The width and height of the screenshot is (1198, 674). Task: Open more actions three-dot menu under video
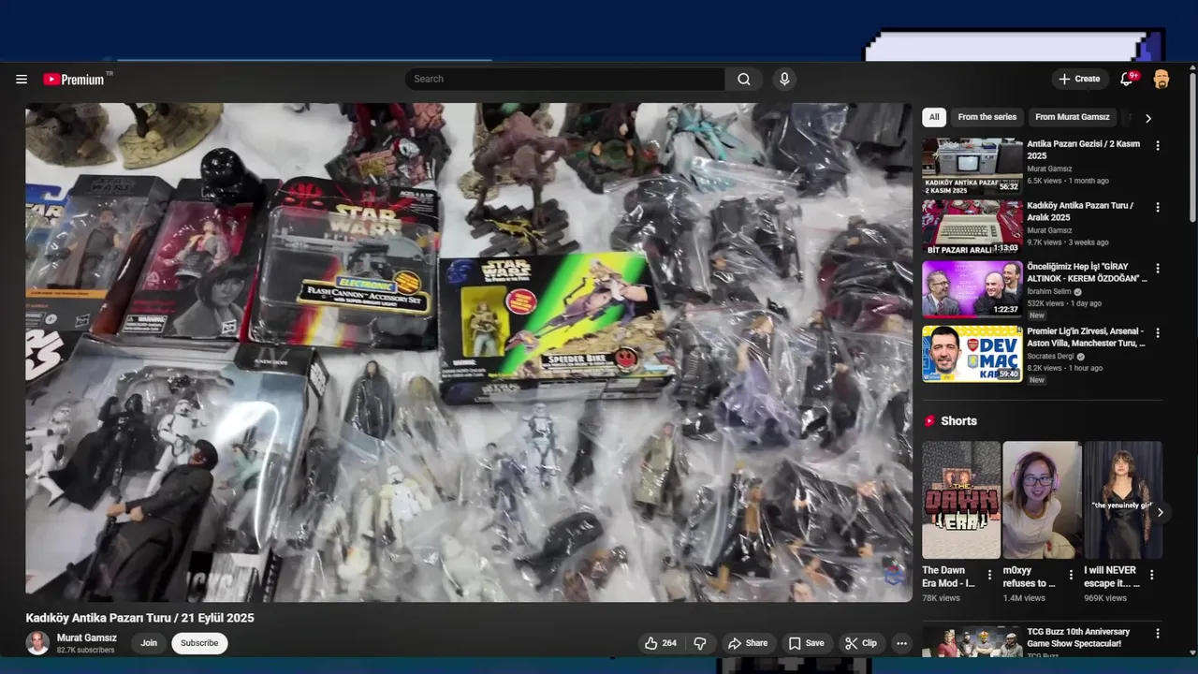tap(901, 643)
